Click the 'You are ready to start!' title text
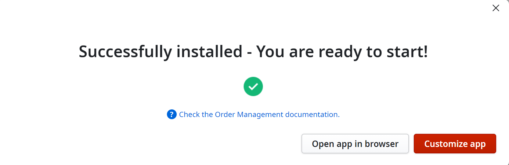This screenshot has width=509, height=165. click(x=342, y=51)
